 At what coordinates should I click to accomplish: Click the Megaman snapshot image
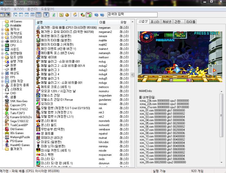180,57
